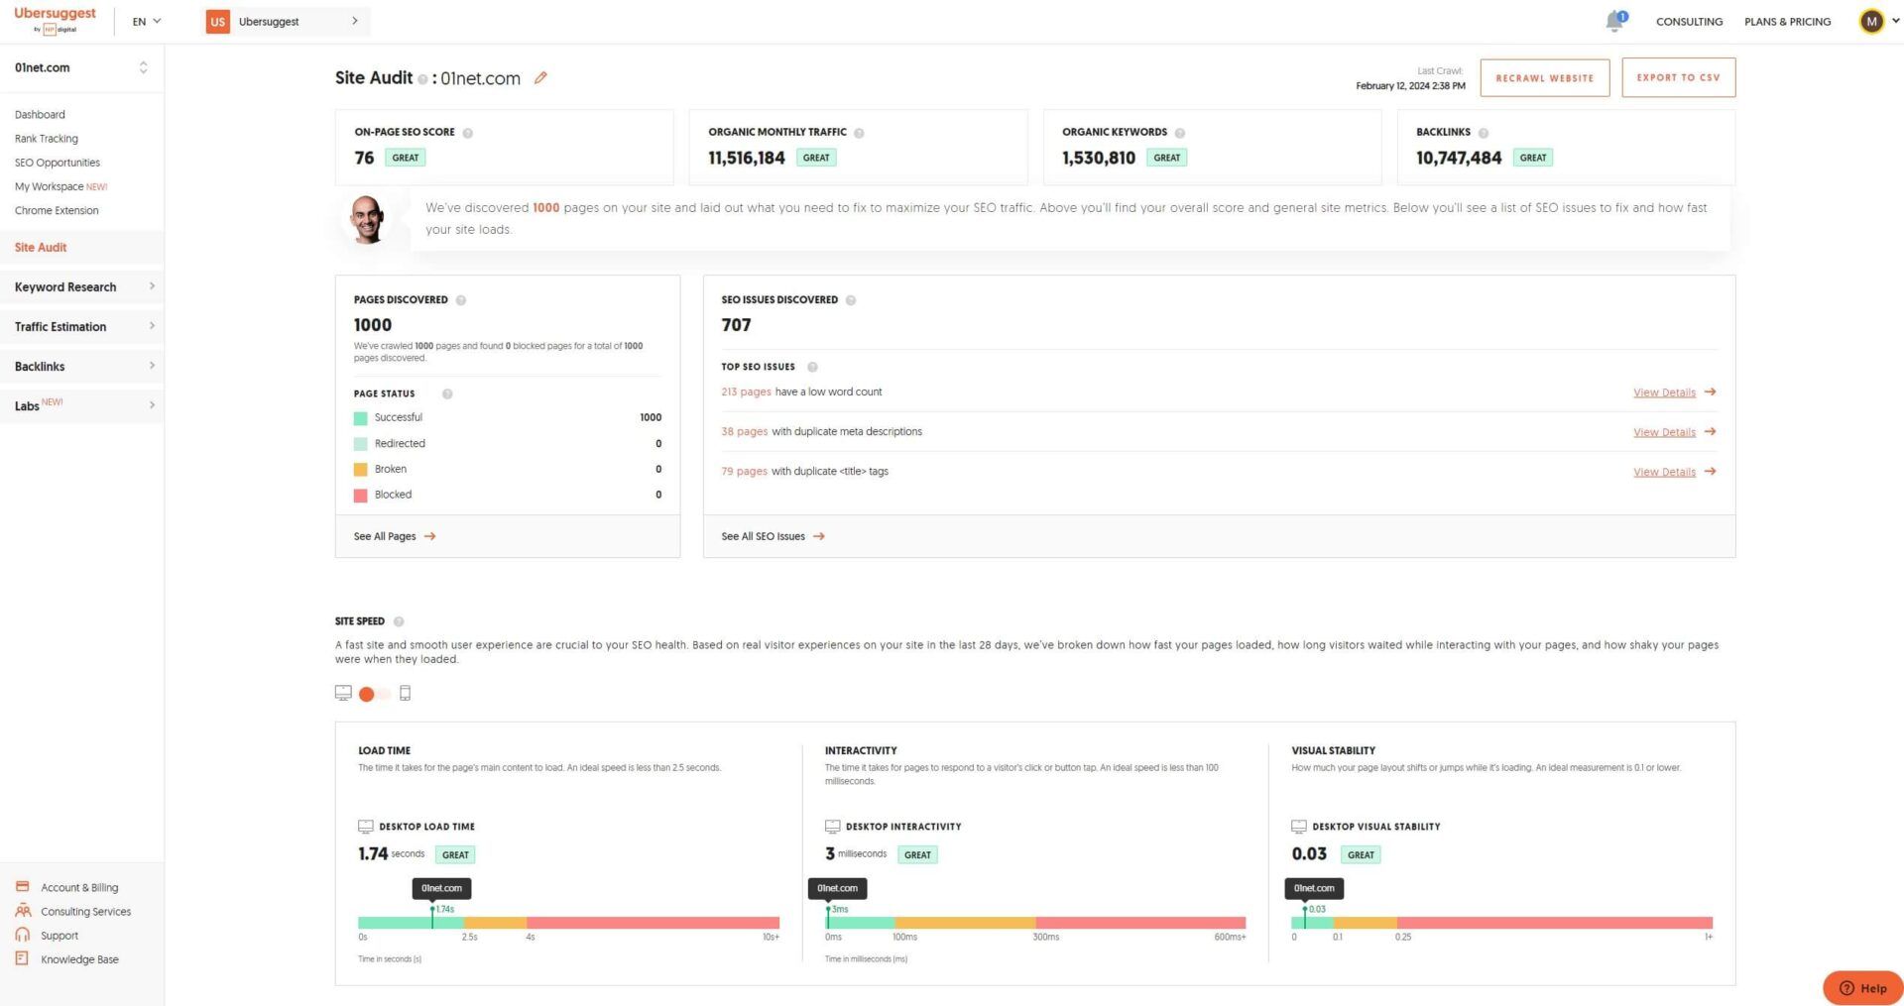Click Knowledge Base link

pyautogui.click(x=79, y=959)
